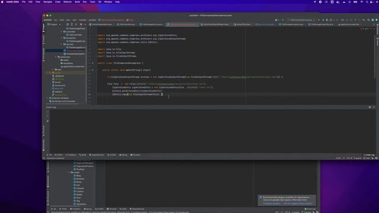
Task: Click run gutter arrow beside the class declaration
Action: (x=92, y=63)
